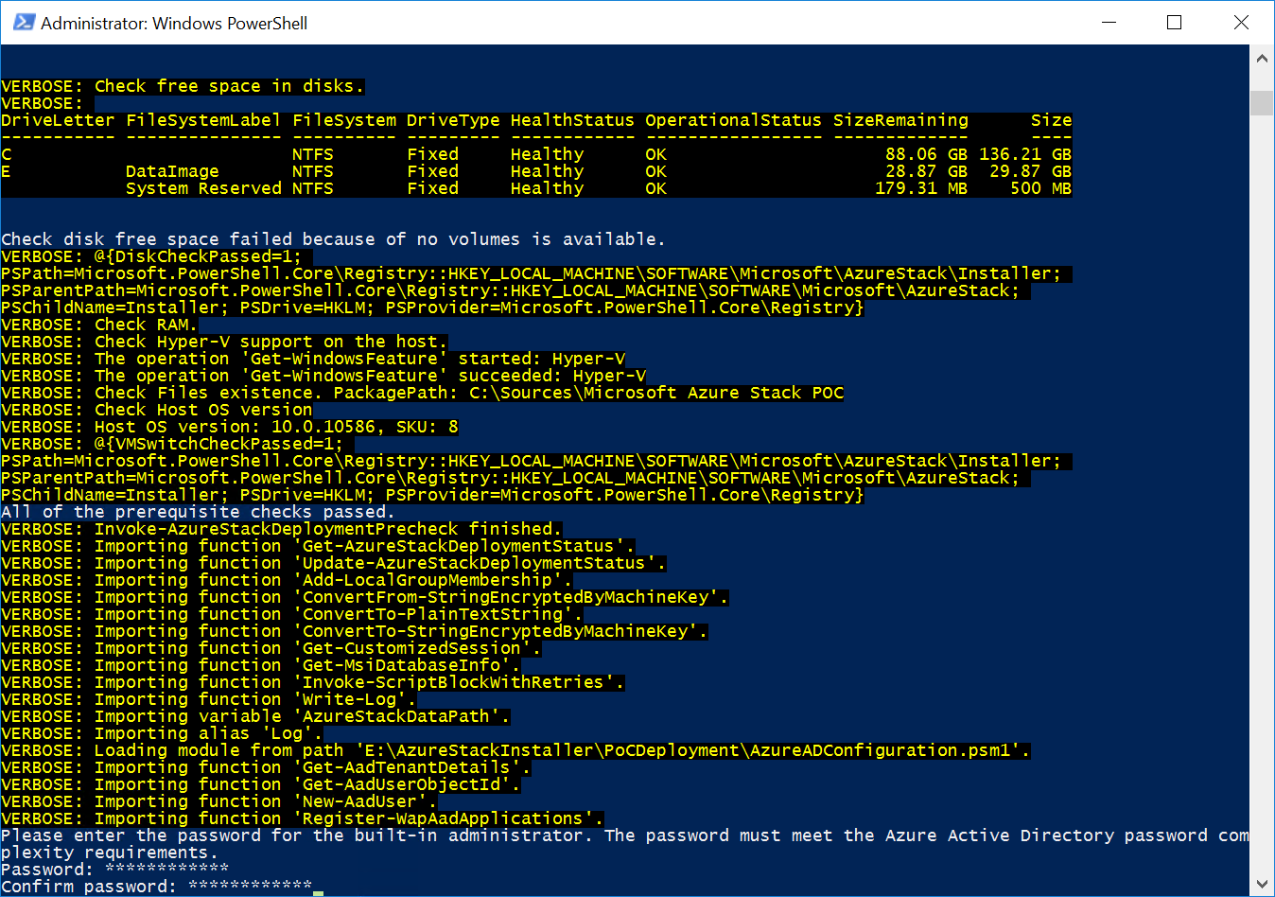Click the "Invoke-AzureStackDeploymentPrecheck finished." line
Viewport: 1275px width, 897px height.
click(x=282, y=529)
